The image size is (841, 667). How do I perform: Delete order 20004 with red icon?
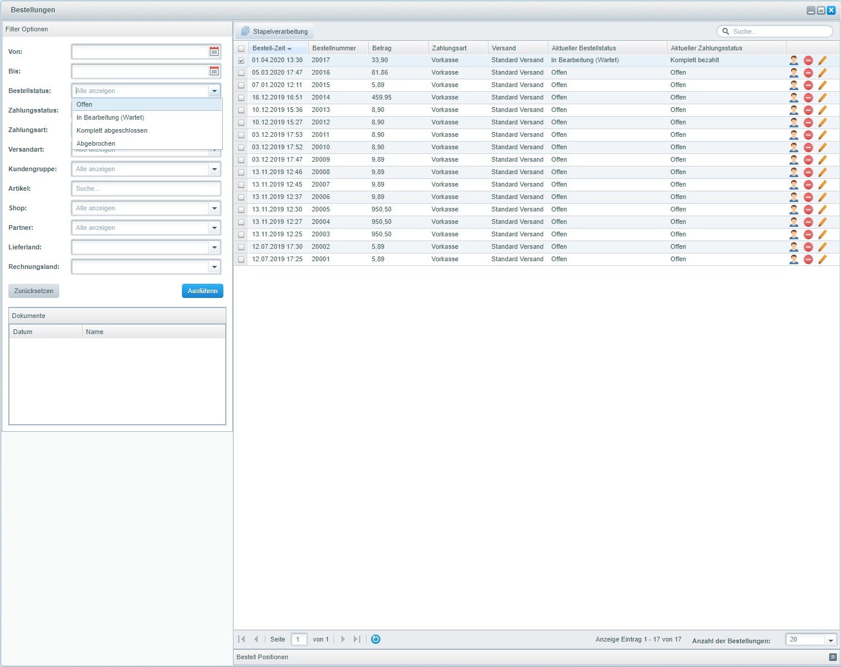[808, 222]
